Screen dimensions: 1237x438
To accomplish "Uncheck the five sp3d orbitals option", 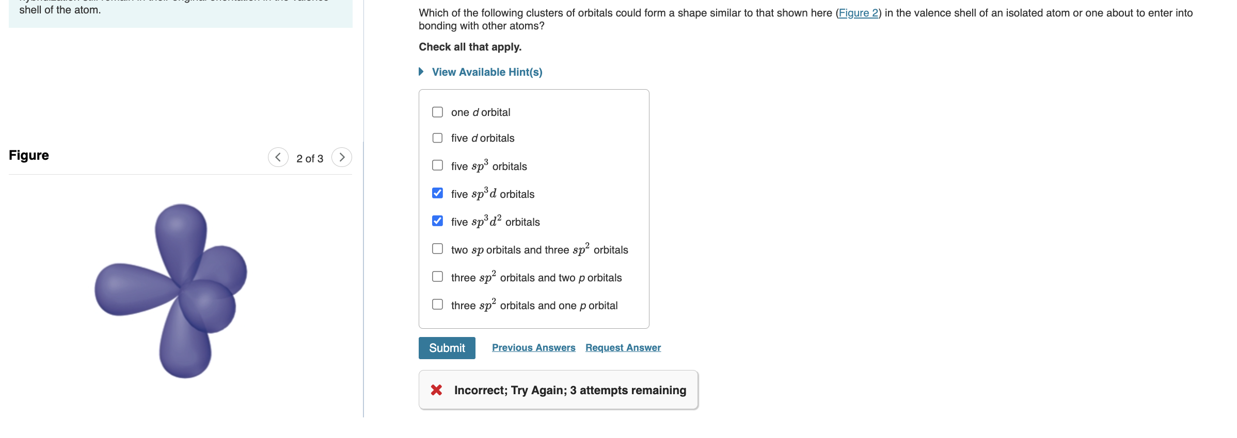I will click(x=437, y=193).
